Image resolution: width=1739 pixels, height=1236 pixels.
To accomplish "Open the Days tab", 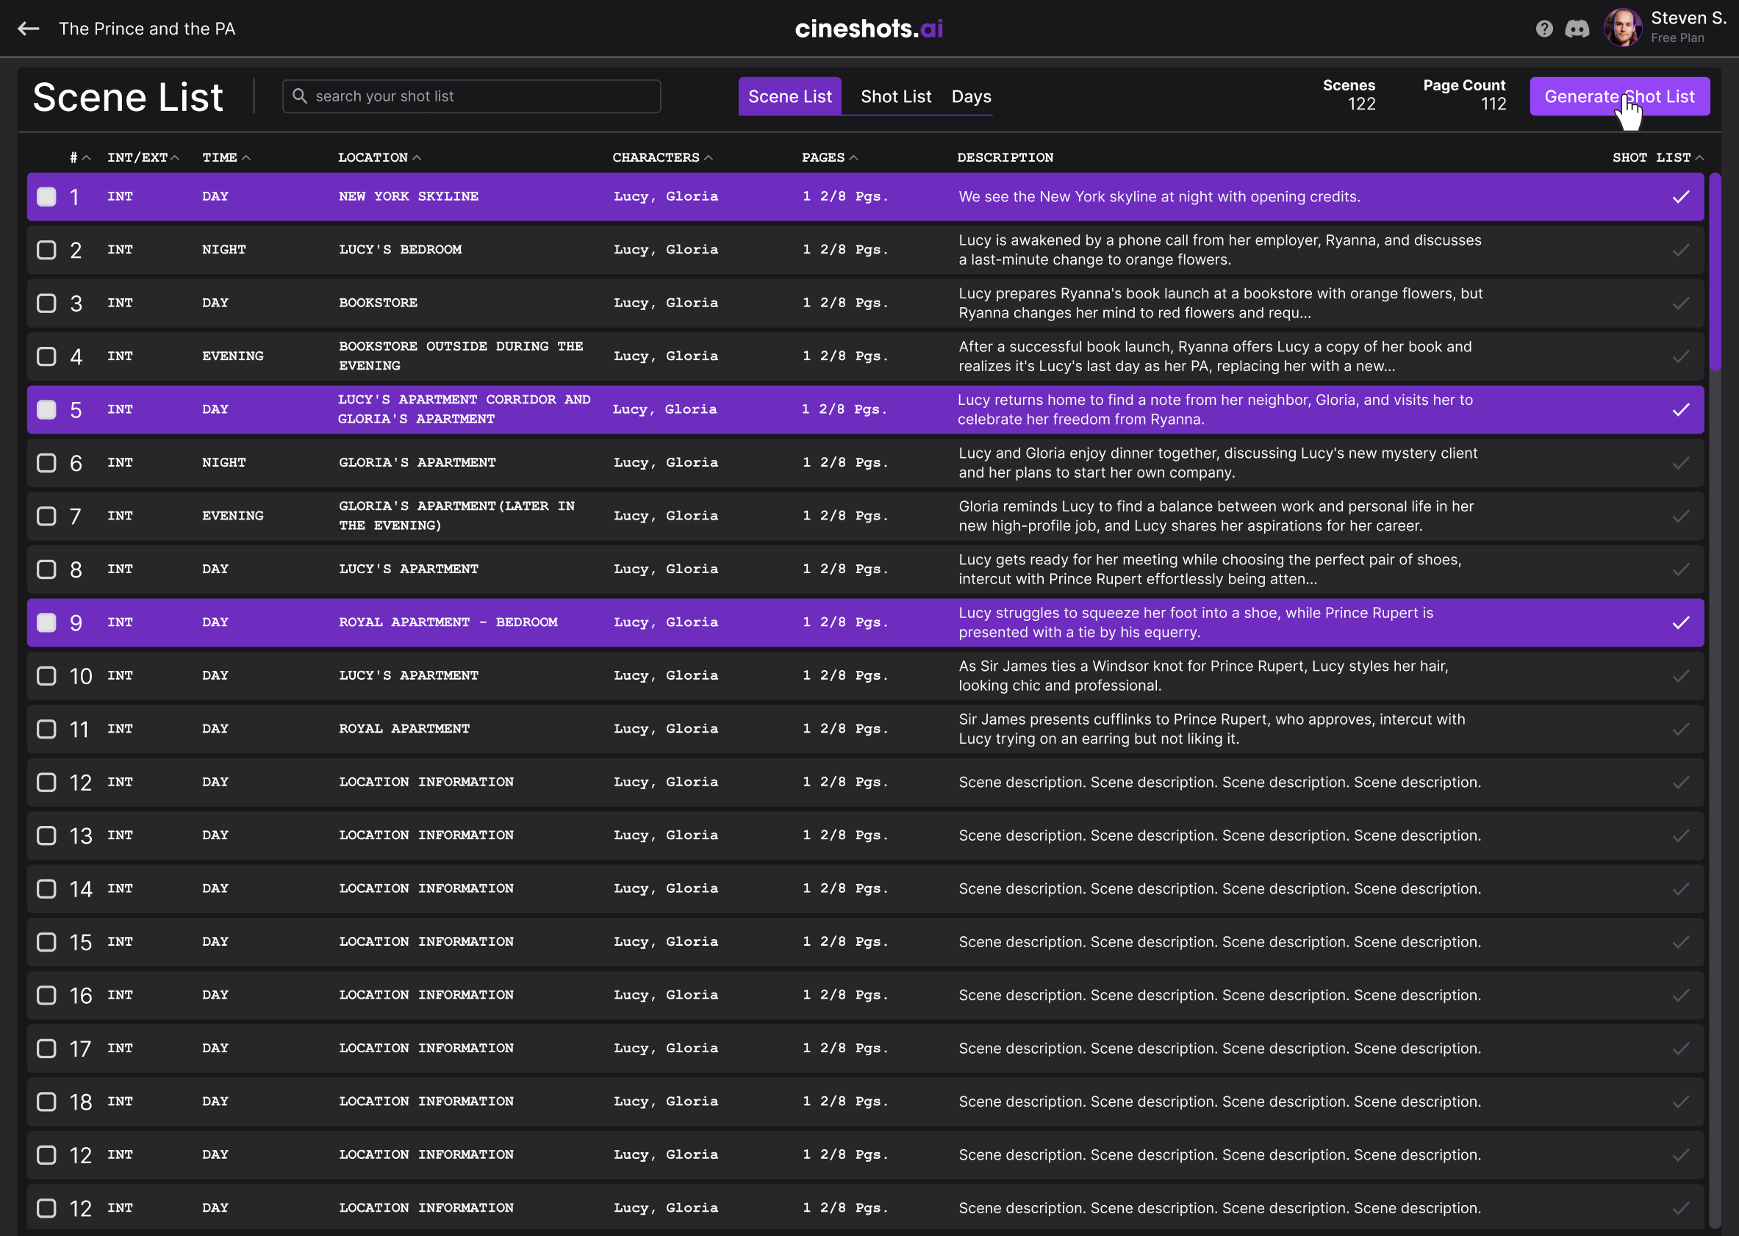I will (x=970, y=96).
